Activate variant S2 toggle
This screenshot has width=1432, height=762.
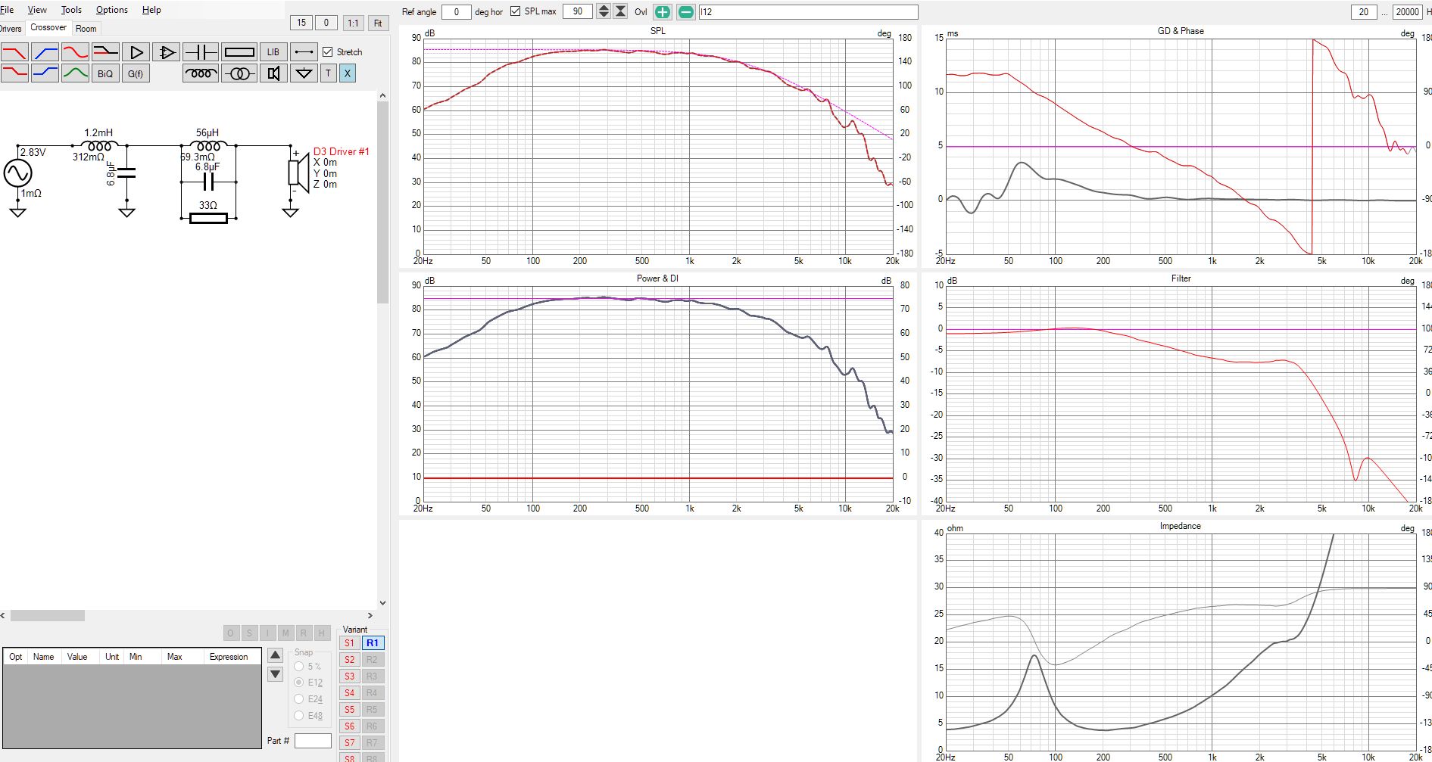[x=349, y=660]
